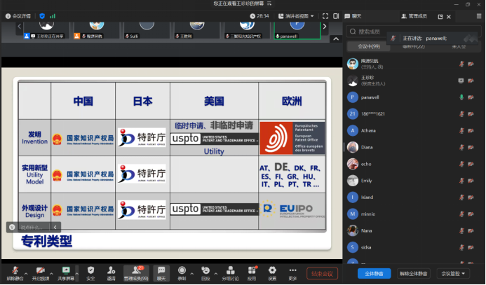Toggle microphone for member Diana
This screenshot has height=285, width=486.
[x=461, y=147]
